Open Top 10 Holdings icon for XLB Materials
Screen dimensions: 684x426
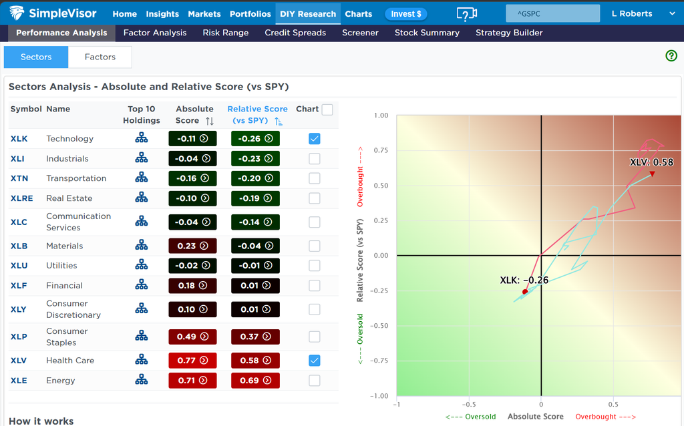pyautogui.click(x=142, y=245)
